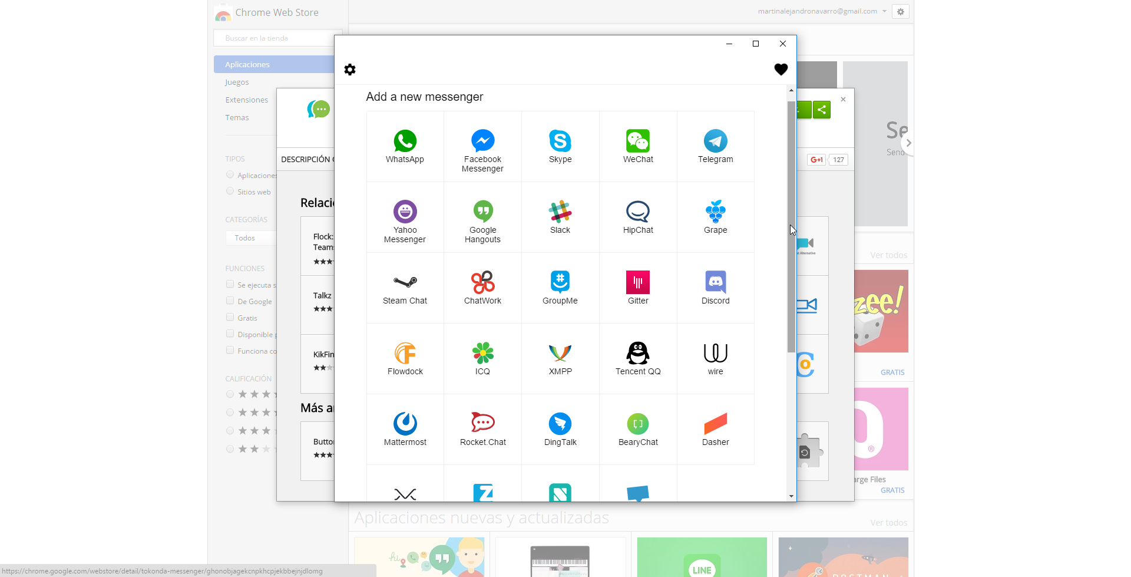Select the Grape messenger
This screenshot has width=1131, height=577.
tap(716, 217)
